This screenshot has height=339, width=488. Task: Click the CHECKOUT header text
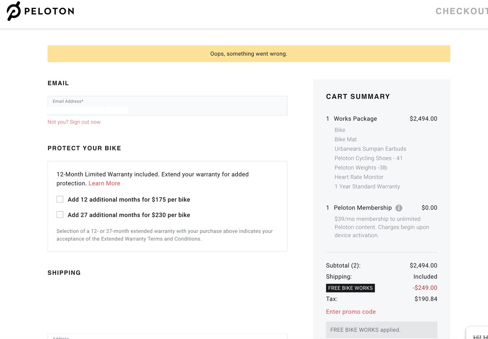click(462, 11)
